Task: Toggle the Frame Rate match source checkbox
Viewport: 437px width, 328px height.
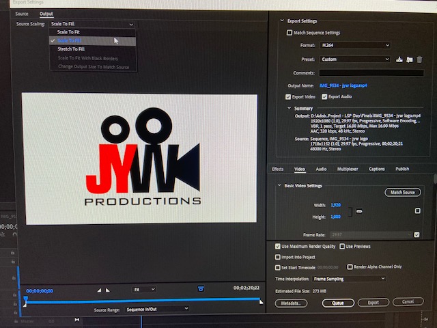Action: (417, 234)
